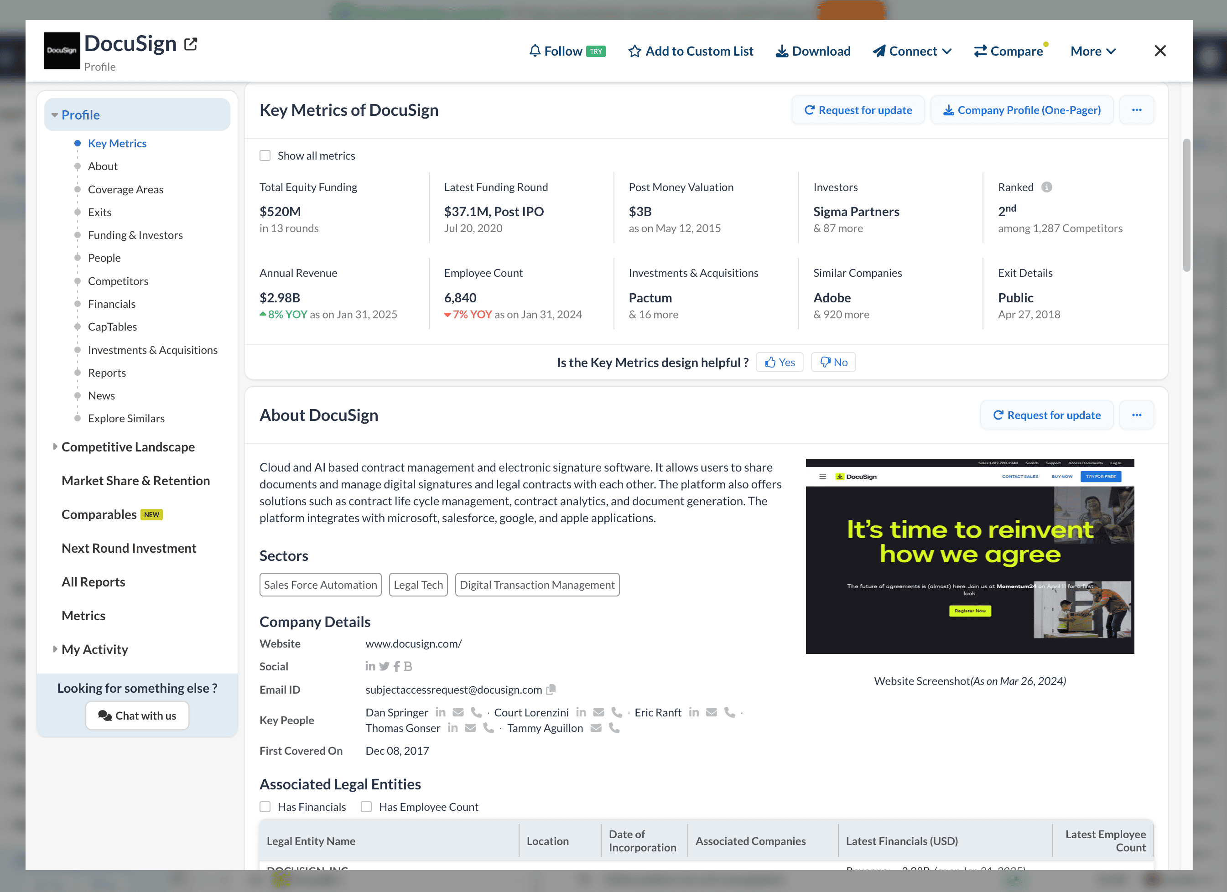Select Financials in the sidebar
The height and width of the screenshot is (892, 1227).
[111, 304]
